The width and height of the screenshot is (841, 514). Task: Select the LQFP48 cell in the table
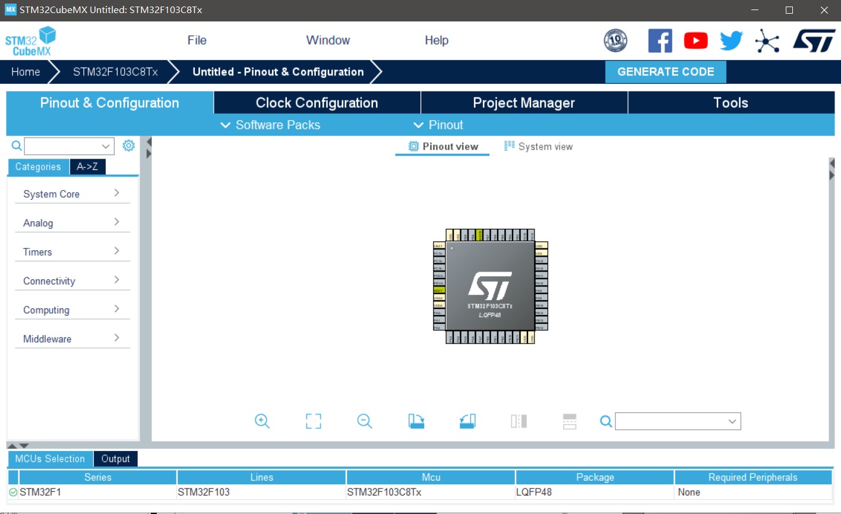pos(595,492)
